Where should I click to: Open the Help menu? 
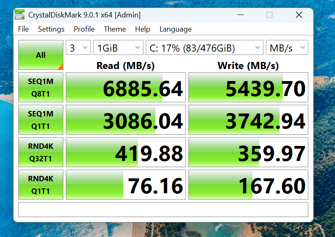(x=142, y=29)
